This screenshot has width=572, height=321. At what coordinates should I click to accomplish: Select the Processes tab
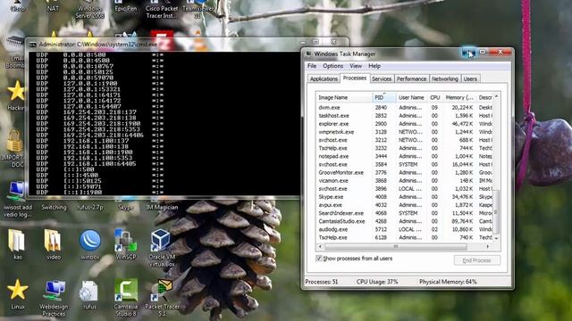coord(355,78)
